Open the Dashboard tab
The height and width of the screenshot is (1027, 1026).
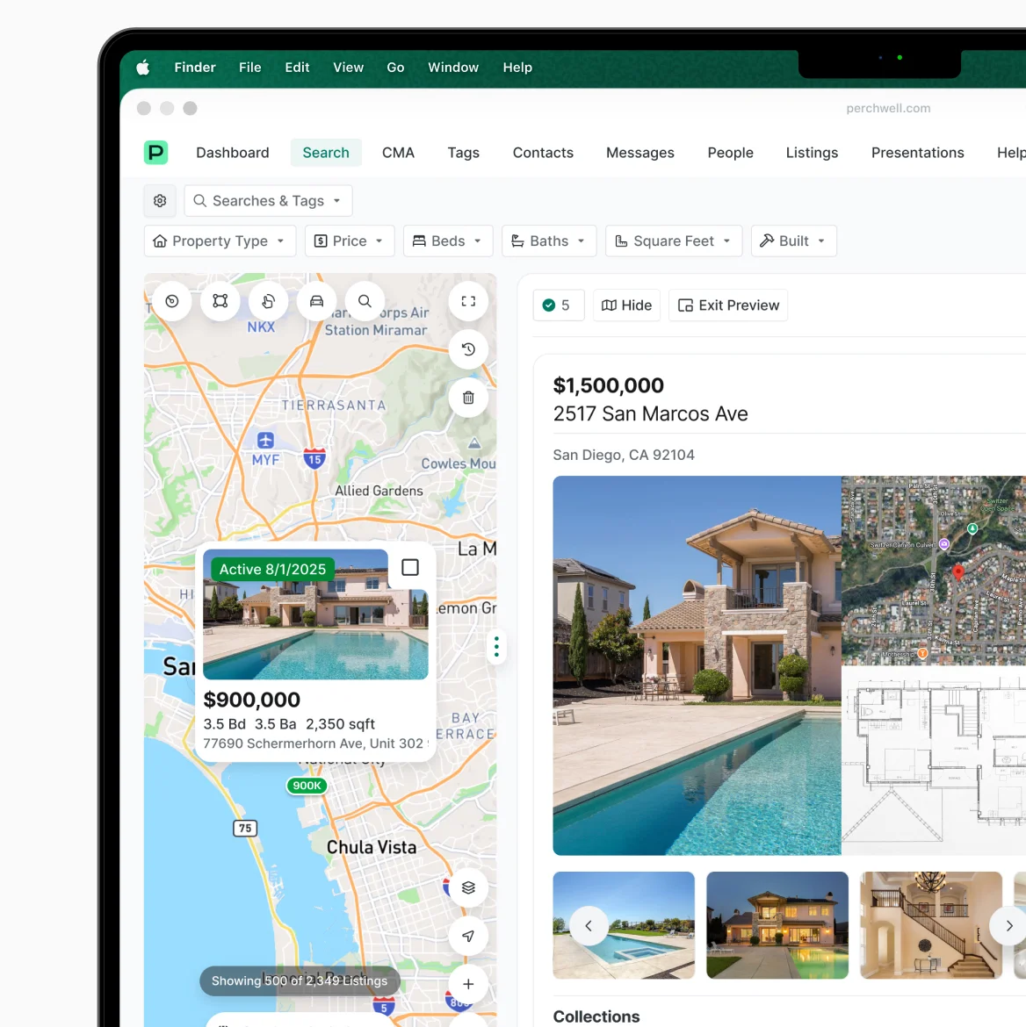[233, 153]
